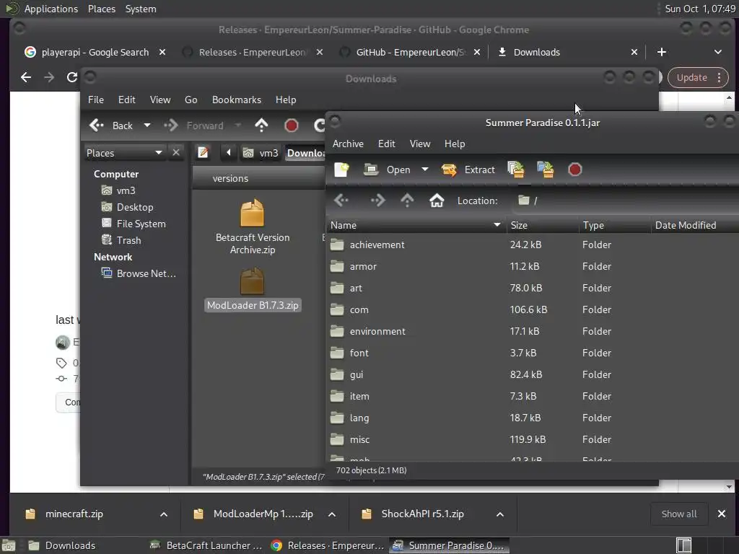The image size is (739, 554).
Task: Select File System in Places sidebar
Action: pyautogui.click(x=134, y=224)
